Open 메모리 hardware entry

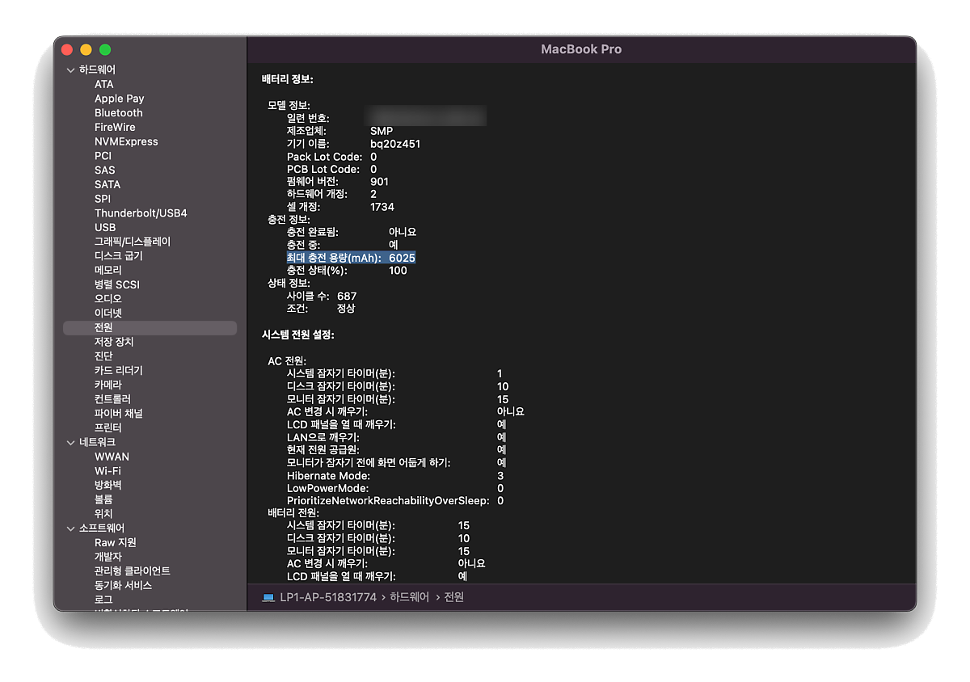[108, 271]
